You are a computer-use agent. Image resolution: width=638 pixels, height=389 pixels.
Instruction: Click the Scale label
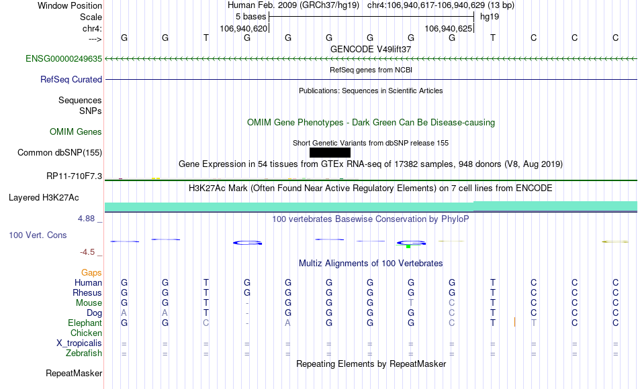pos(91,17)
